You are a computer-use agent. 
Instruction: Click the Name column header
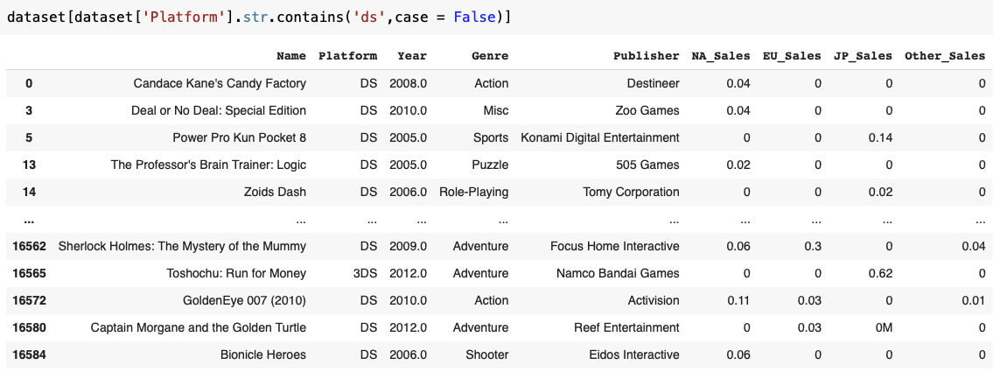(x=290, y=56)
